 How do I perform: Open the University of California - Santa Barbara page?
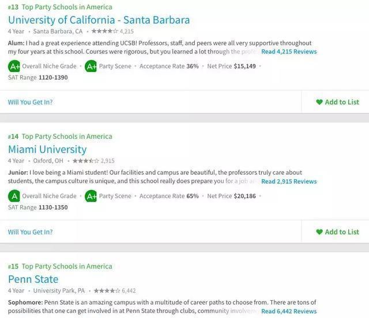tap(99, 20)
